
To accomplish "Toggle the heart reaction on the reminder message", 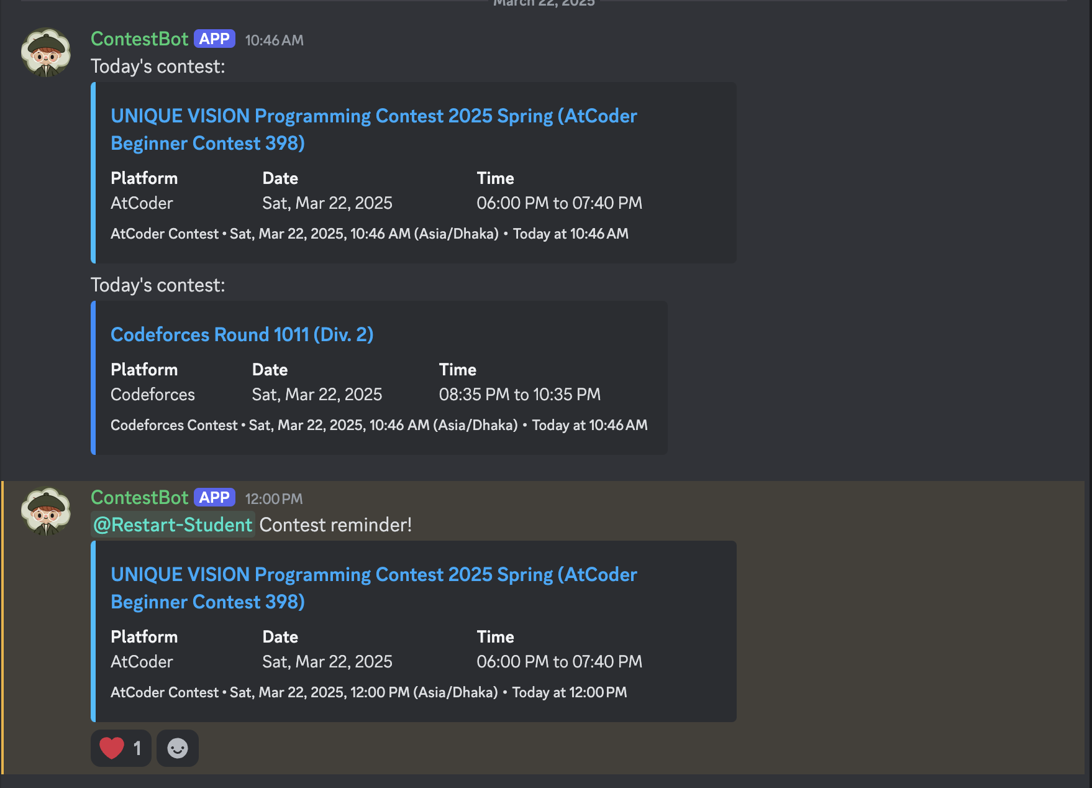I will [x=121, y=748].
